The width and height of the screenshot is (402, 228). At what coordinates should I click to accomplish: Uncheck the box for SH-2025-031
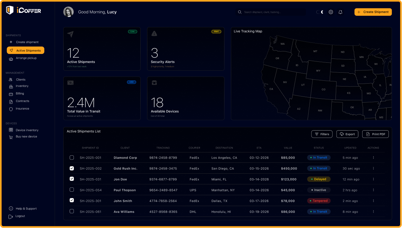click(x=72, y=179)
